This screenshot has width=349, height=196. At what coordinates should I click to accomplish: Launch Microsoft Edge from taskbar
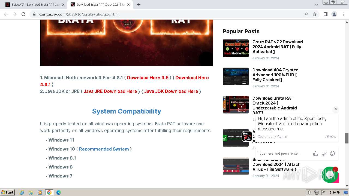pyautogui.click(x=58, y=192)
